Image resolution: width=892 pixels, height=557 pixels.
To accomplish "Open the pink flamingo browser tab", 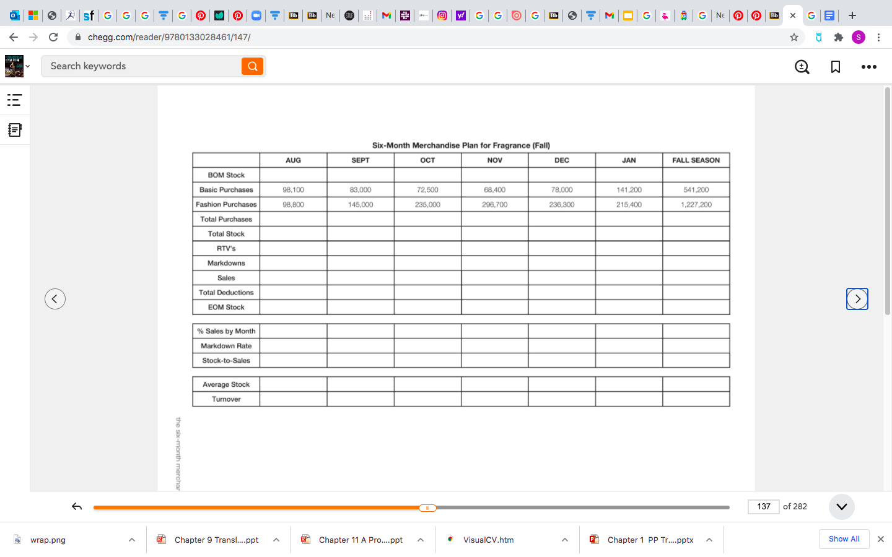I will 665,15.
